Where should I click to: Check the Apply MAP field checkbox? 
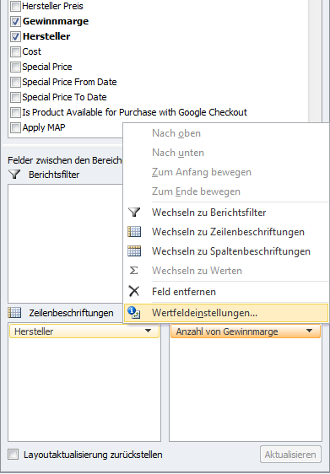(x=15, y=127)
